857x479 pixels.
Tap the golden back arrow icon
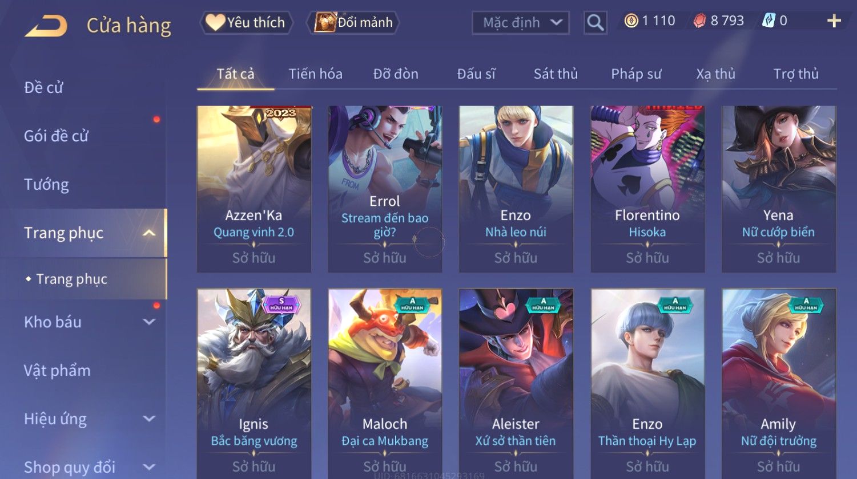pyautogui.click(x=46, y=26)
